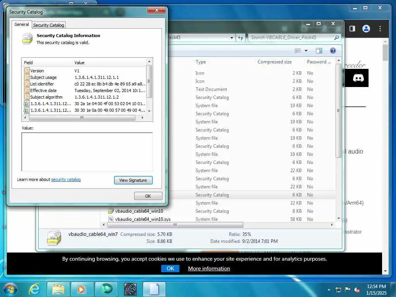
Task: Open Windows Media Player from taskbar
Action: click(x=82, y=289)
